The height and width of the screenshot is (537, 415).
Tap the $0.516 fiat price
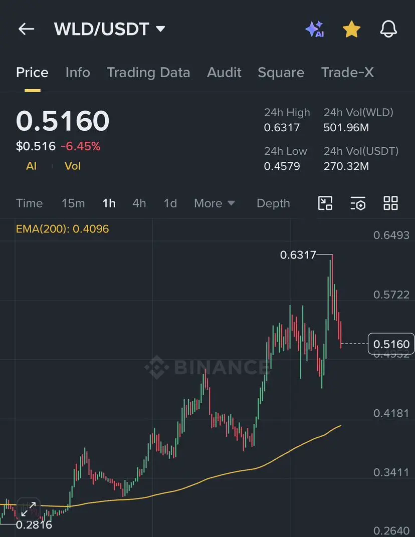pyautogui.click(x=36, y=147)
